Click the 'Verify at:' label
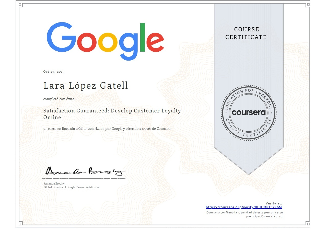The image size is (327, 230). click(273, 203)
